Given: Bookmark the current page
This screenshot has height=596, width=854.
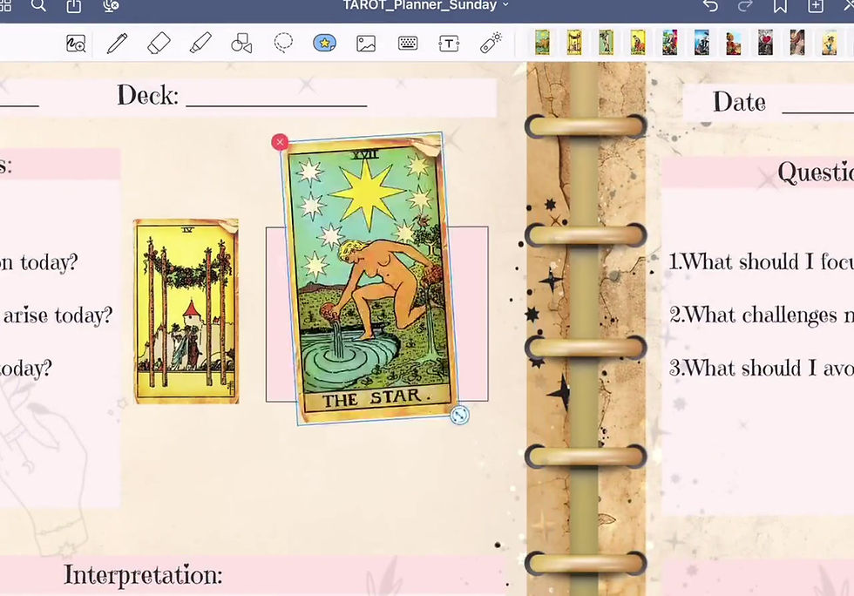Looking at the screenshot, I should [781, 6].
